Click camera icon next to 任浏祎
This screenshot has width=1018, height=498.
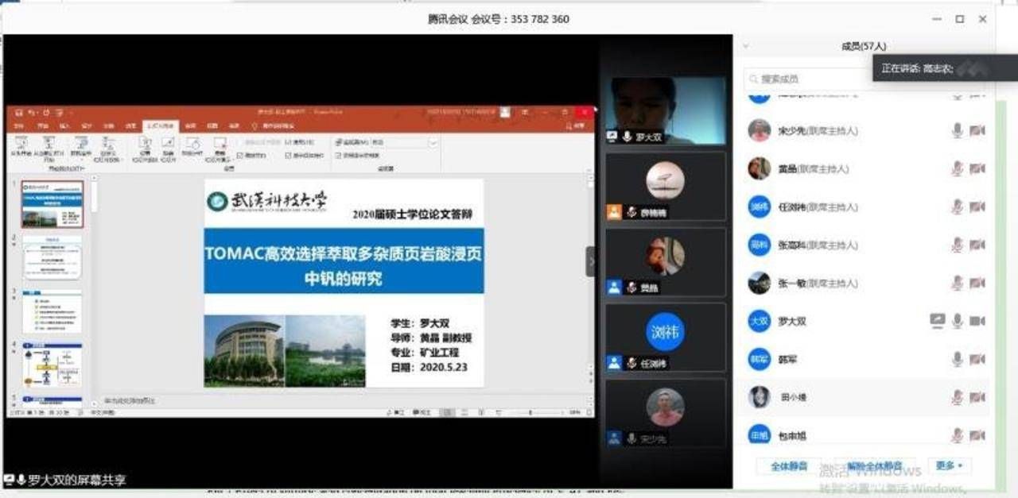pos(977,207)
